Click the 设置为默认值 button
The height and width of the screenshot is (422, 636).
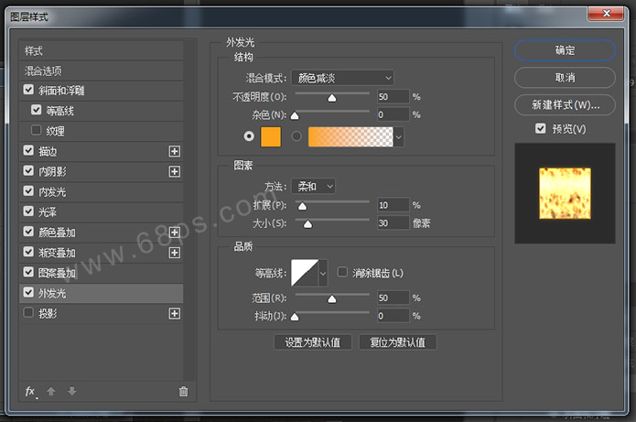click(313, 342)
